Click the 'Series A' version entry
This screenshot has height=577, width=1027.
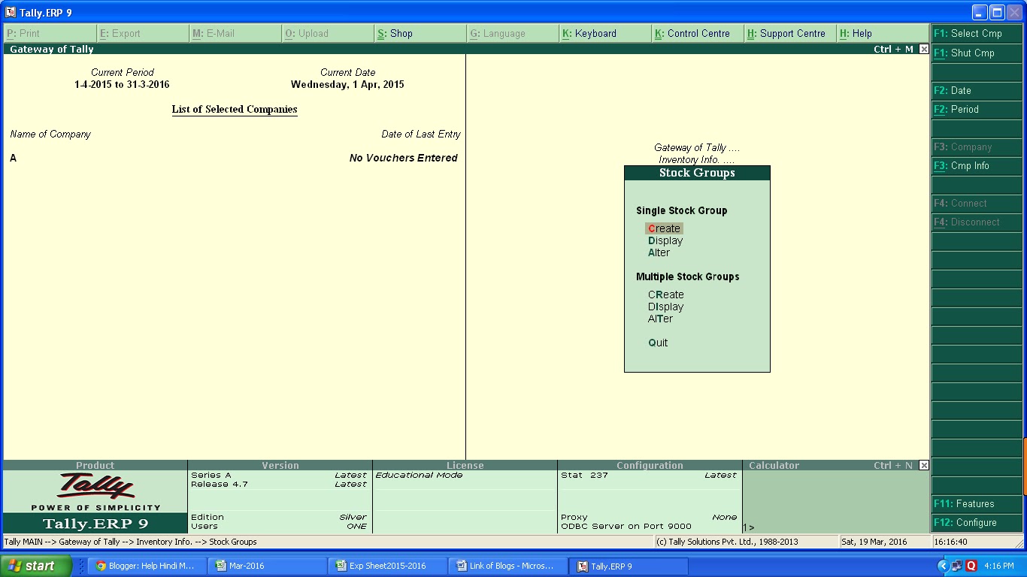(x=211, y=475)
